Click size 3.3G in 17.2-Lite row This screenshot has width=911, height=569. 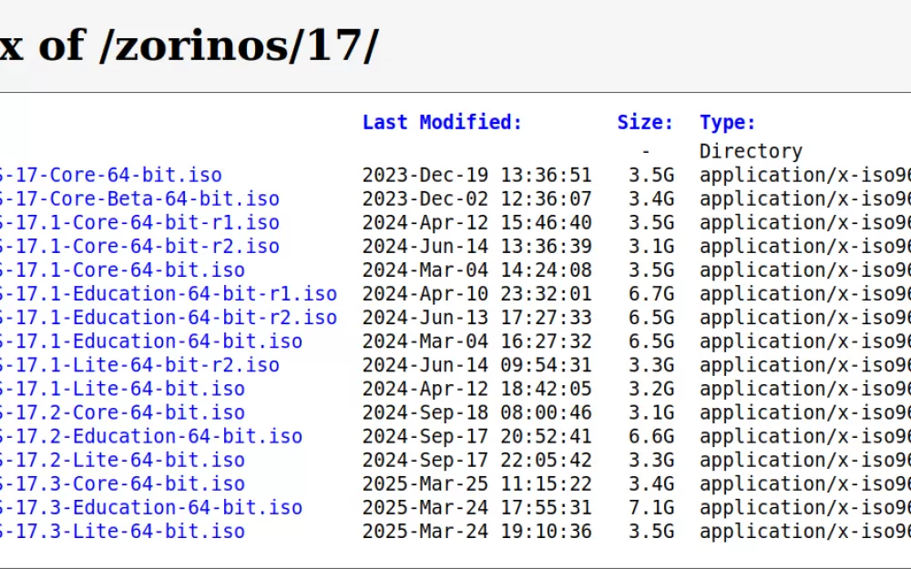tap(651, 461)
